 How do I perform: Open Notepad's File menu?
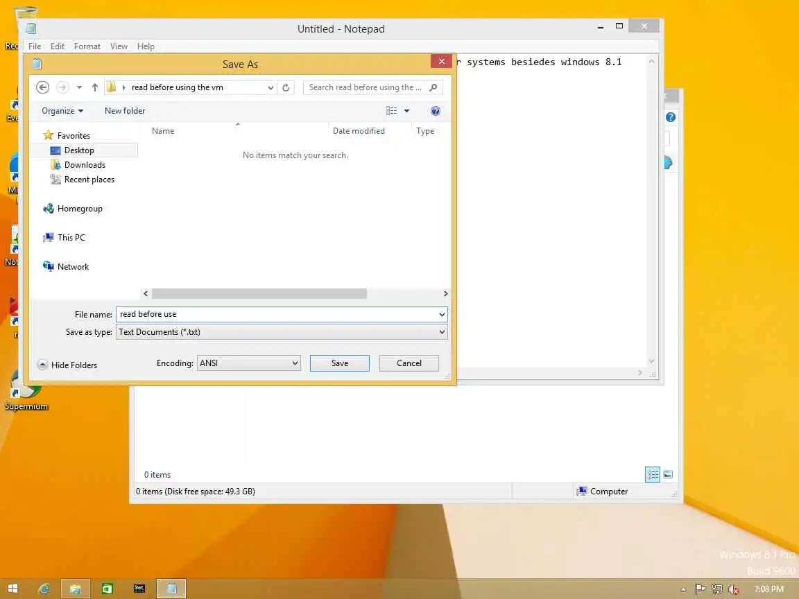click(x=35, y=46)
